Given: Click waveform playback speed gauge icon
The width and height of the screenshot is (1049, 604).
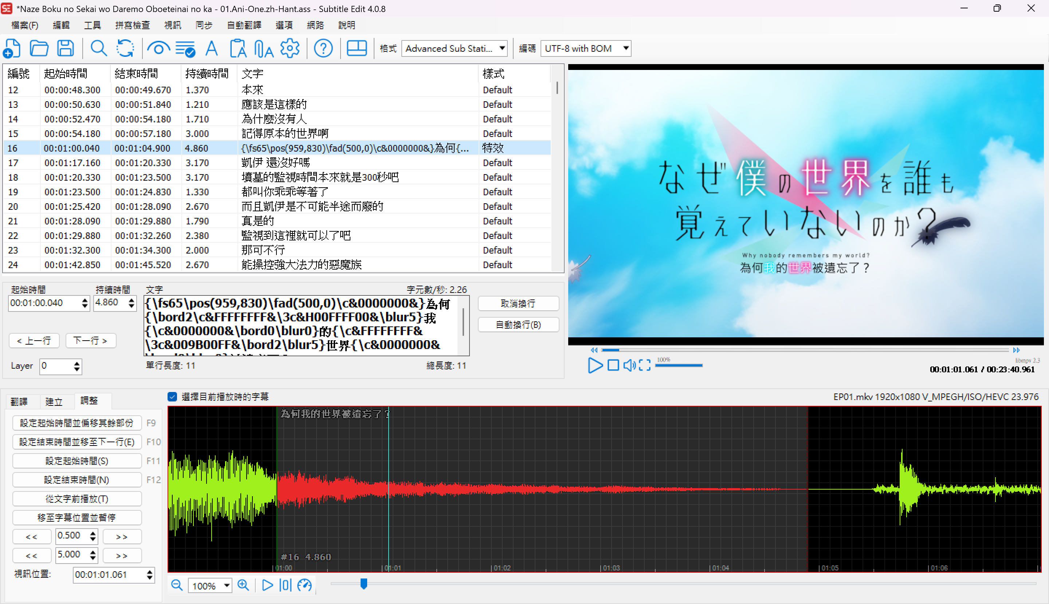Looking at the screenshot, I should (x=305, y=585).
